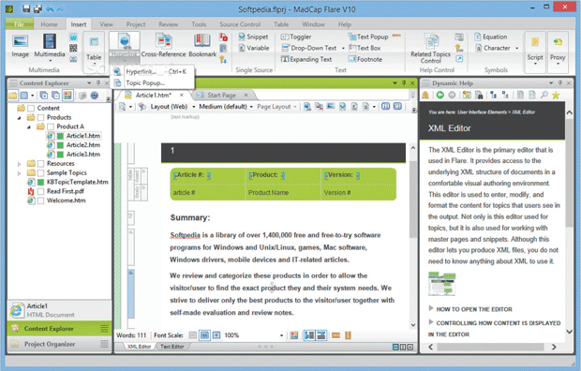Open the Character symbol dropdown arrow

click(x=517, y=48)
